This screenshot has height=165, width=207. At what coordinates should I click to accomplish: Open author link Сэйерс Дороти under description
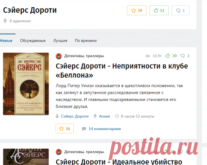coord(75,116)
